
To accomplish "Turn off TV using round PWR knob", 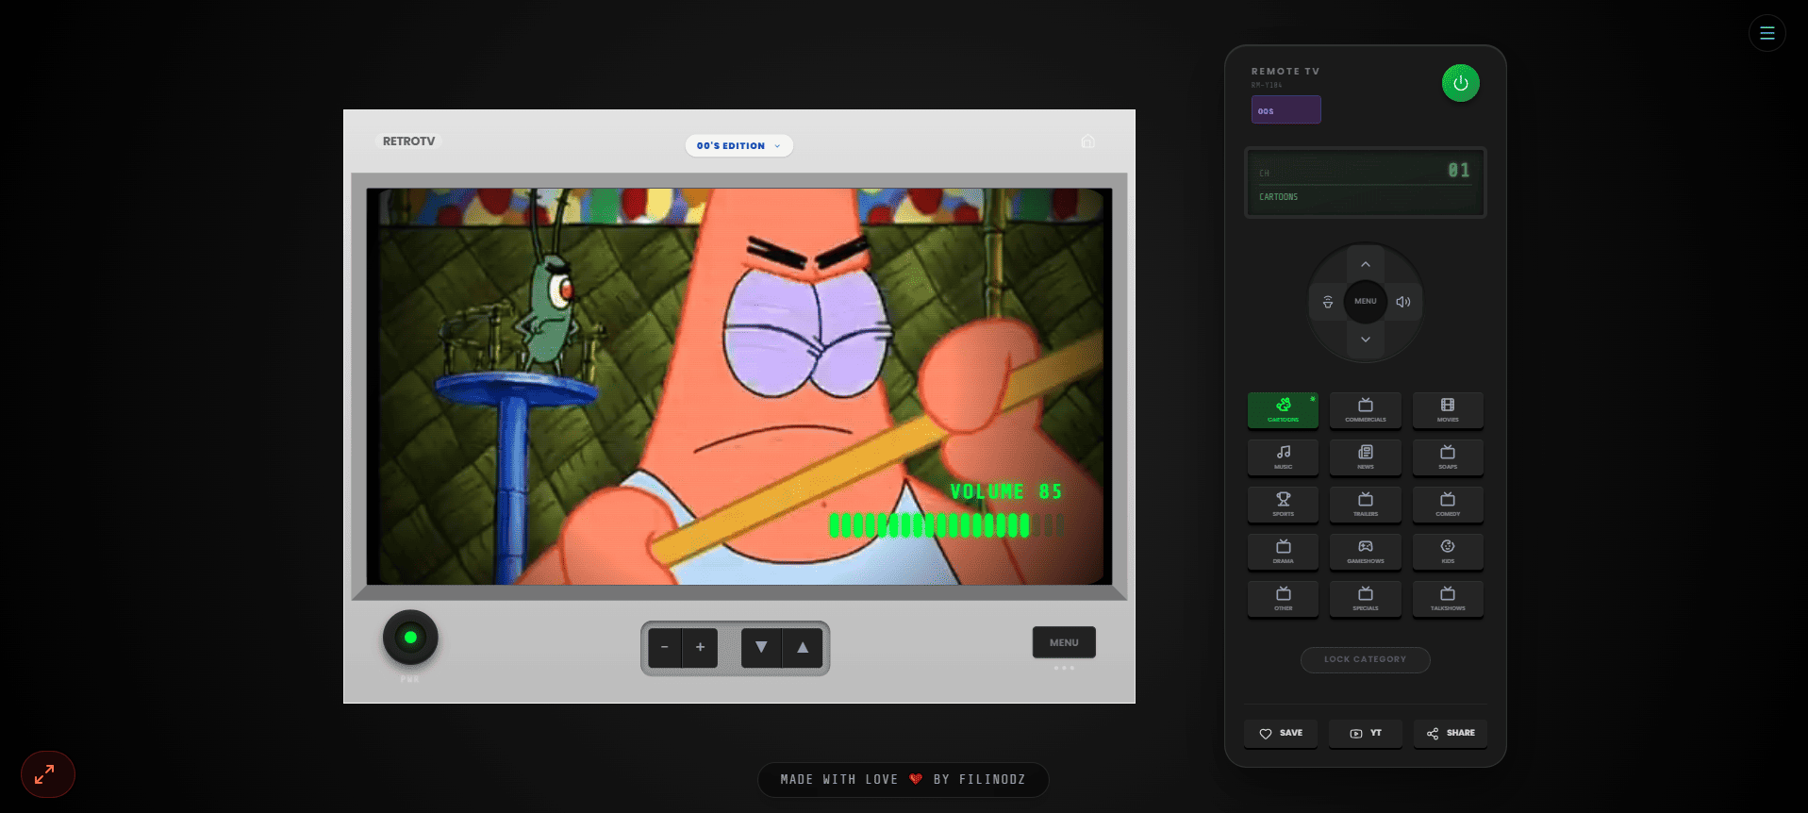I will click(x=410, y=638).
